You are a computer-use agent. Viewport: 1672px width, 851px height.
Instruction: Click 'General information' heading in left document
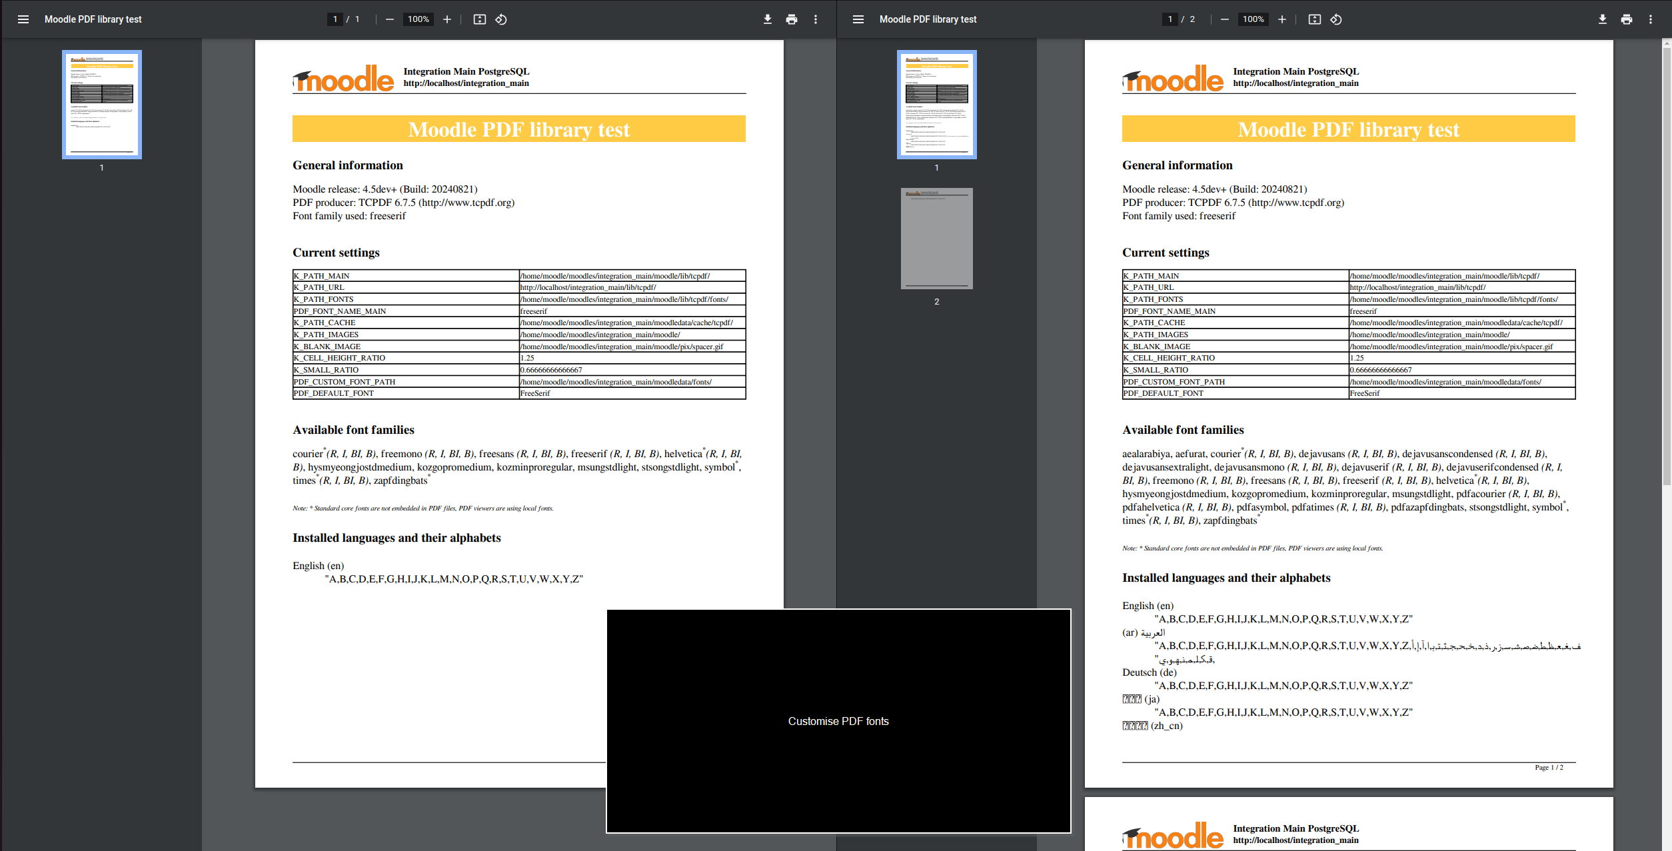(348, 165)
